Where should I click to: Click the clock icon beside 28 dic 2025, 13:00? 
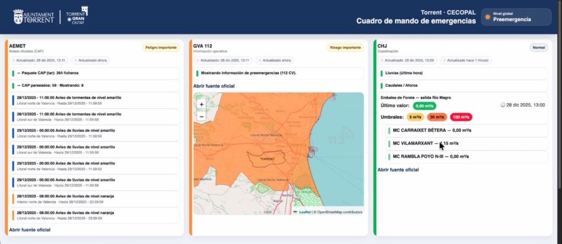point(503,105)
